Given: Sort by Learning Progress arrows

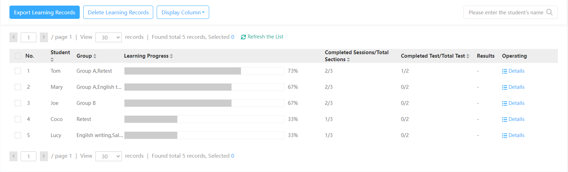Looking at the screenshot, I should click(171, 56).
